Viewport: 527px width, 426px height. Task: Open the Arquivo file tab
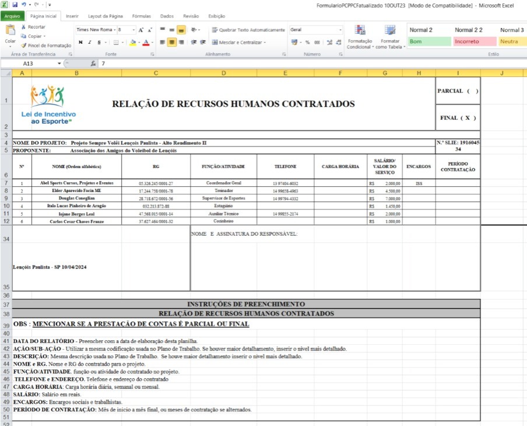coord(12,16)
